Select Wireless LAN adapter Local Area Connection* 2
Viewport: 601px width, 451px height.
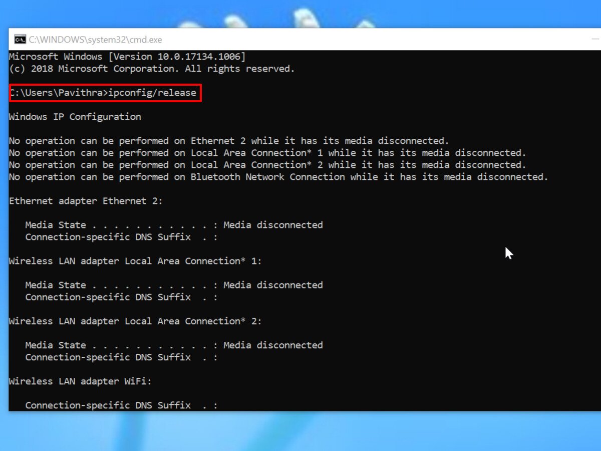pyautogui.click(x=134, y=321)
